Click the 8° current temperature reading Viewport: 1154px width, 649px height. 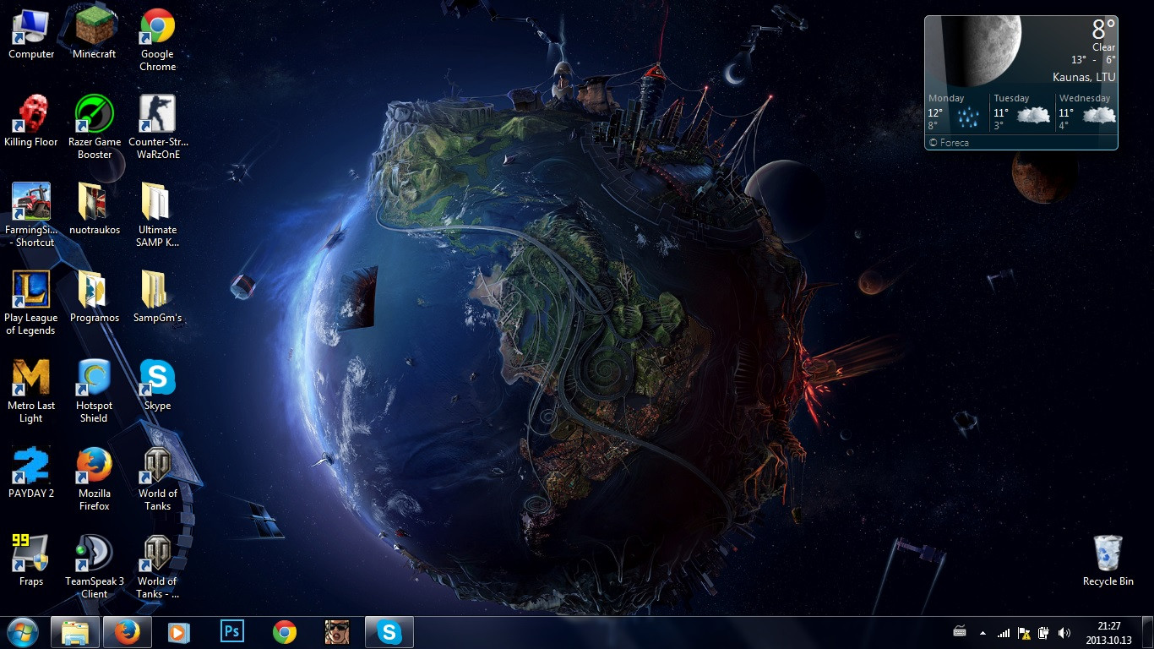pyautogui.click(x=1103, y=30)
